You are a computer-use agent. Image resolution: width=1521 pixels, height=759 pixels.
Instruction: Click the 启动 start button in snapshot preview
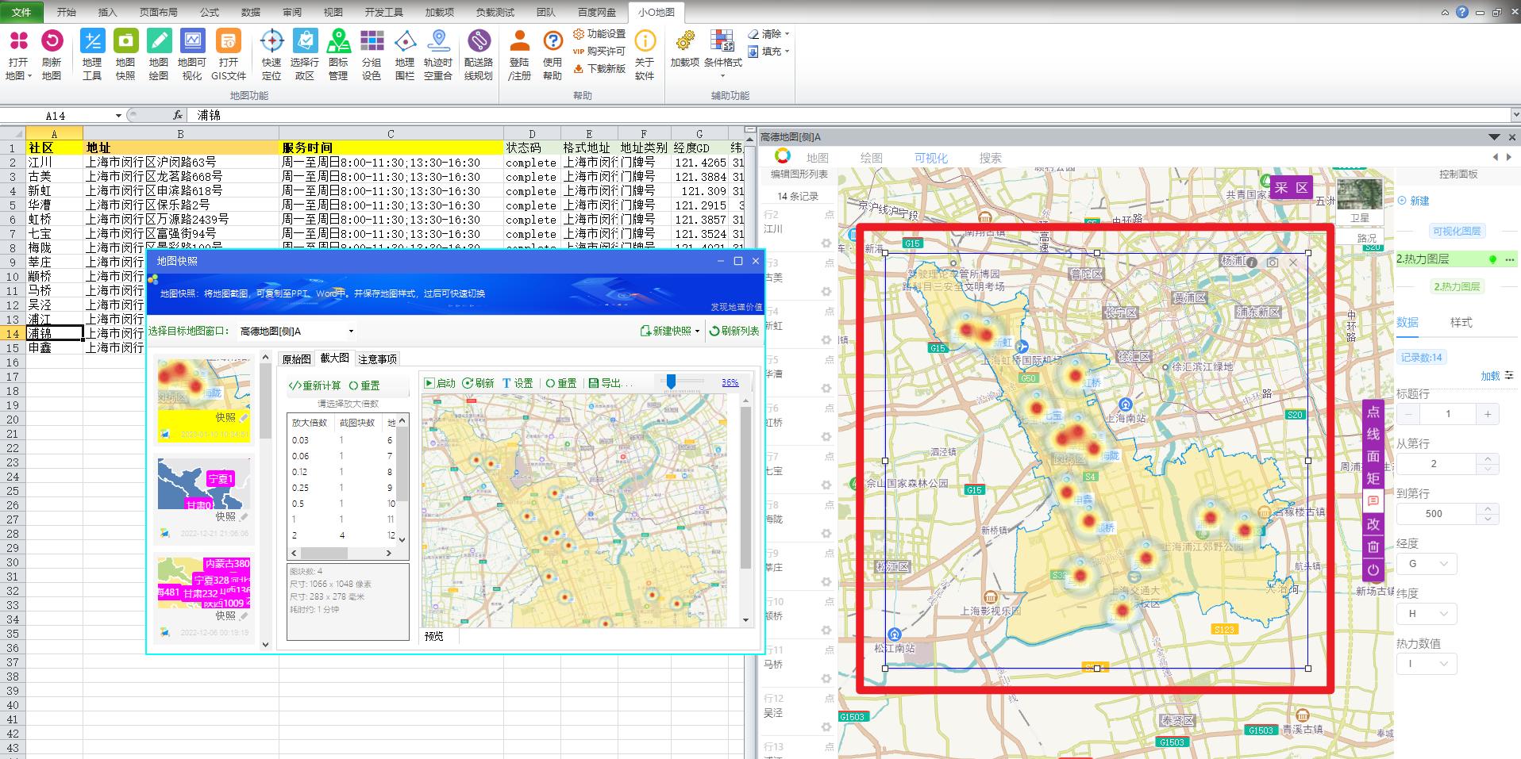(x=440, y=383)
